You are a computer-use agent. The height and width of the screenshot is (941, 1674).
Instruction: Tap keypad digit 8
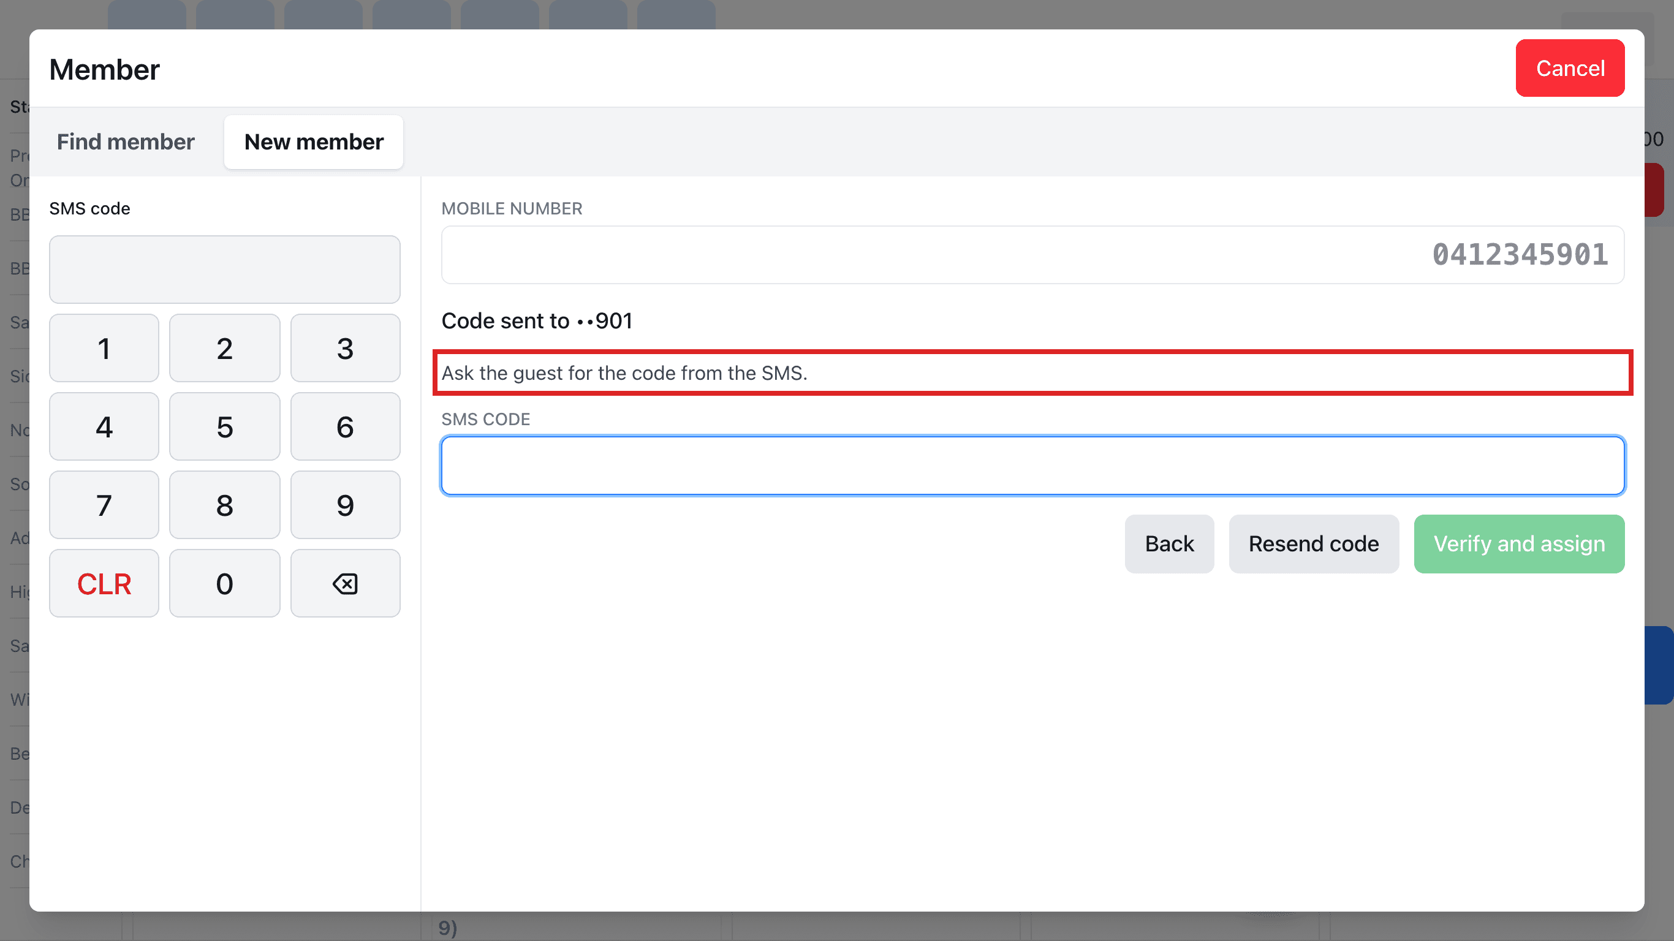click(225, 505)
